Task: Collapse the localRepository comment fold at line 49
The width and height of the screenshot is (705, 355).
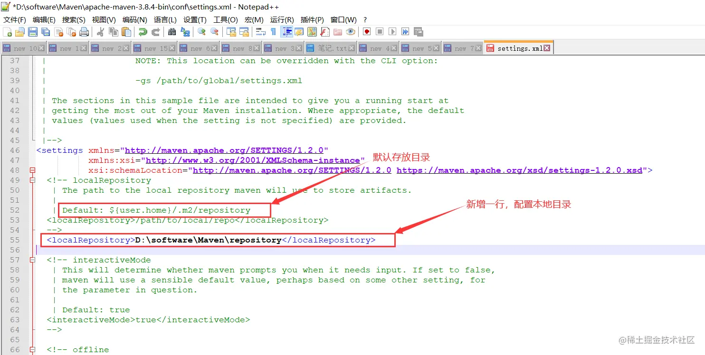Action: (x=32, y=180)
